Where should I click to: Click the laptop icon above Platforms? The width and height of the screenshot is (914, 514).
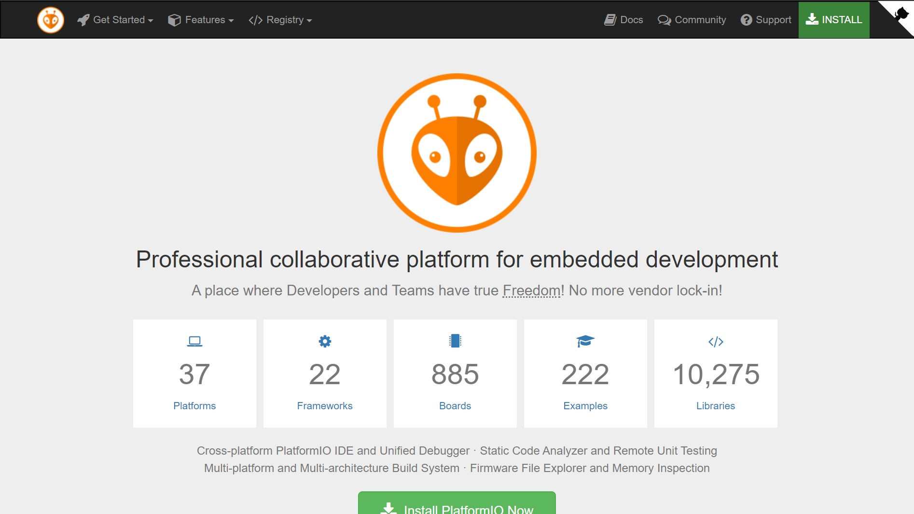[194, 341]
